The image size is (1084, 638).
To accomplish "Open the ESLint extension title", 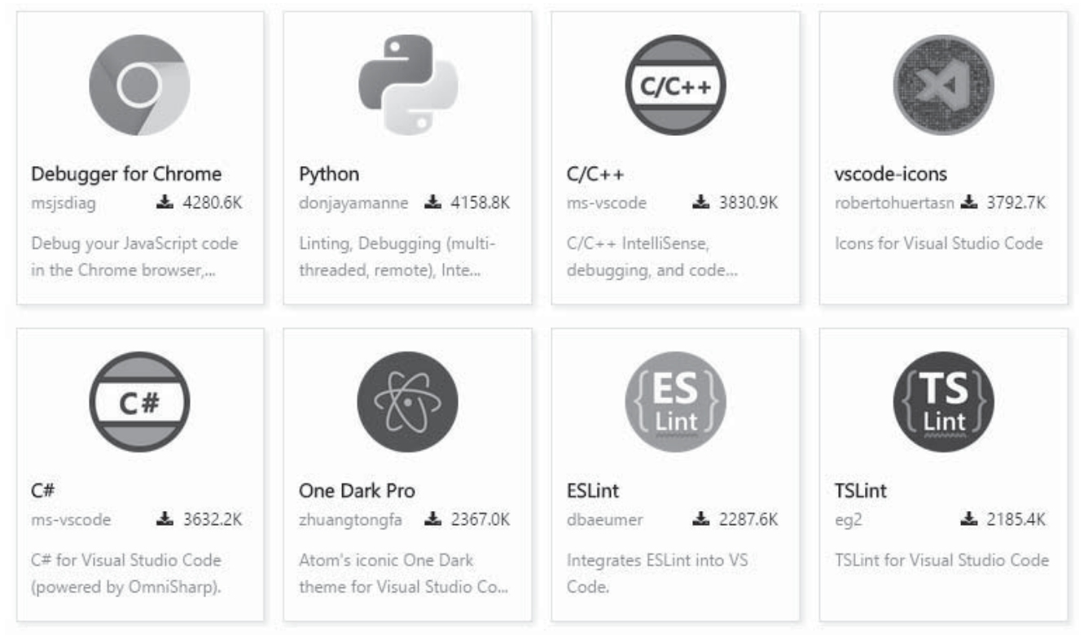I will [592, 491].
